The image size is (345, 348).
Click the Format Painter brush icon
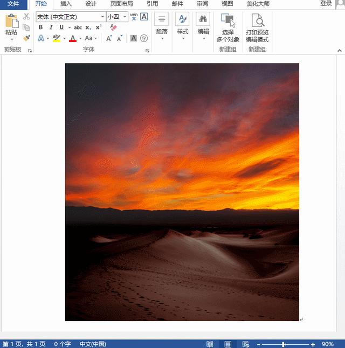coord(26,38)
